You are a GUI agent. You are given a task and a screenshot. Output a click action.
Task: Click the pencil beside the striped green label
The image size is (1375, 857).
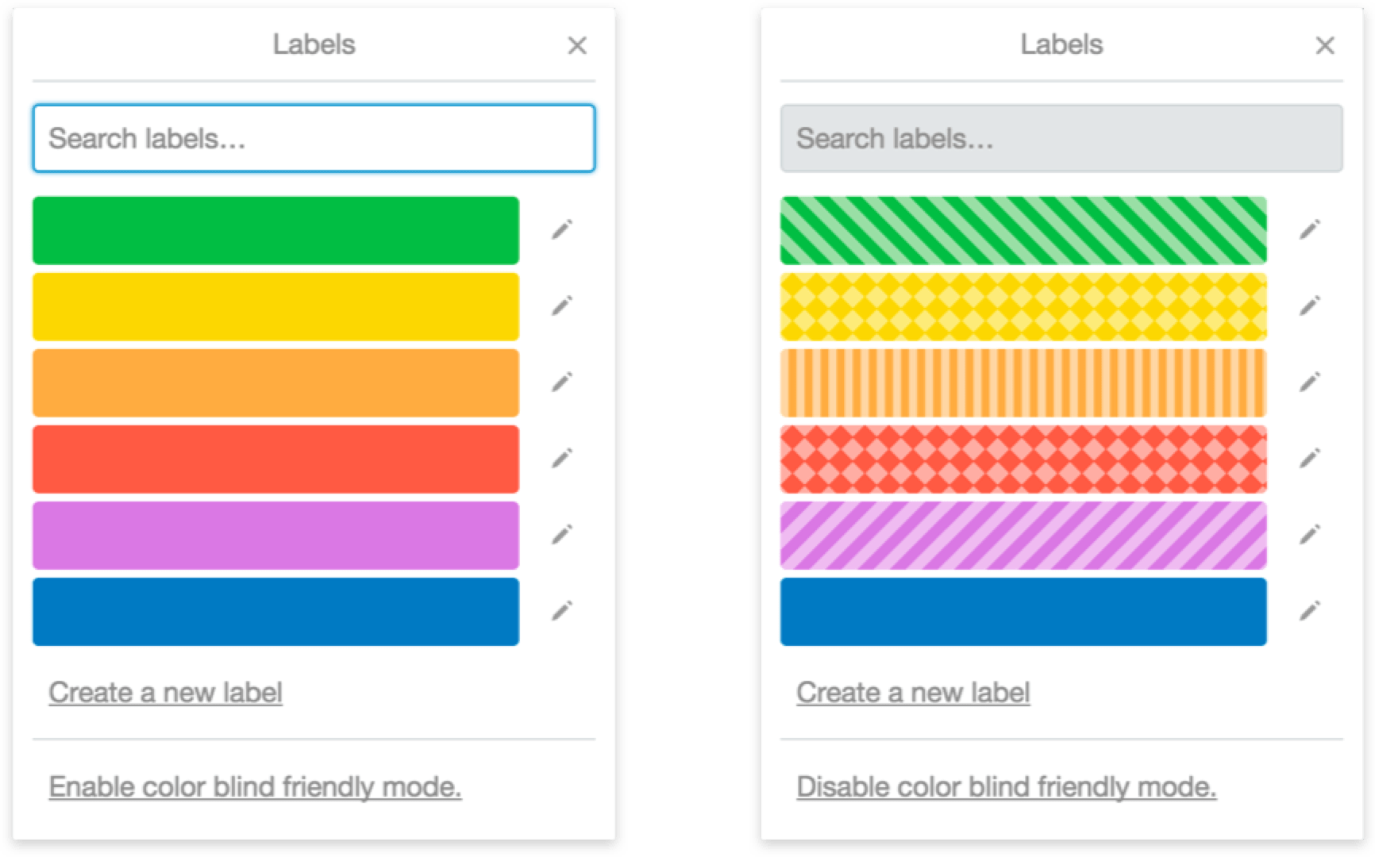pos(1310,230)
